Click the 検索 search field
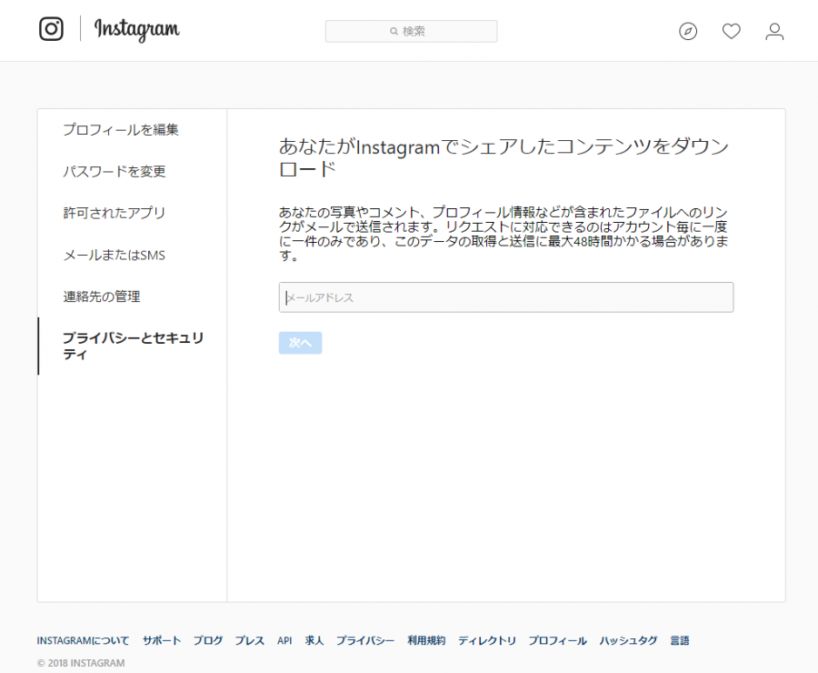This screenshot has height=673, width=818. pyautogui.click(x=411, y=31)
